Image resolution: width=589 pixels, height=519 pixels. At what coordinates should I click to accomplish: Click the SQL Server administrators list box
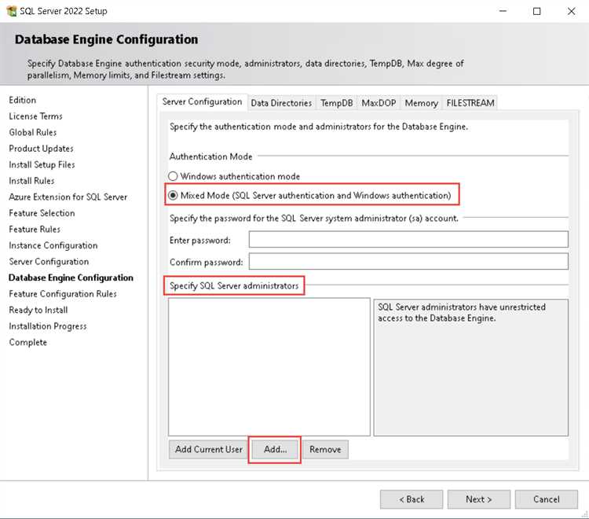pos(269,366)
